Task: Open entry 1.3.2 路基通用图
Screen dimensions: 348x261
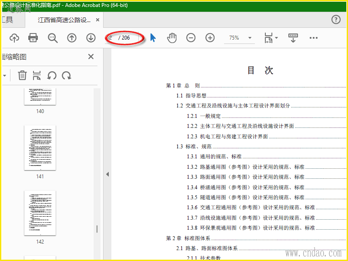Action: point(266,167)
